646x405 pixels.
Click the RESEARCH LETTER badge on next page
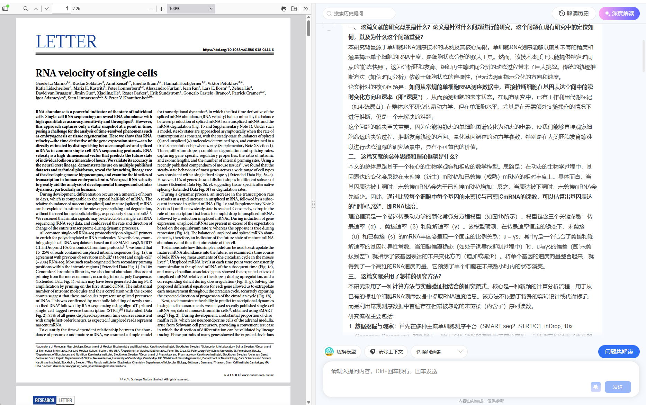(x=54, y=400)
